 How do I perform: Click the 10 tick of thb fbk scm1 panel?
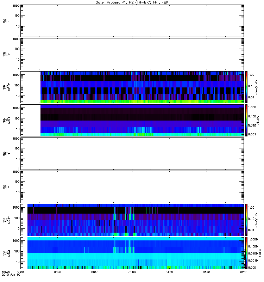click(18, 129)
